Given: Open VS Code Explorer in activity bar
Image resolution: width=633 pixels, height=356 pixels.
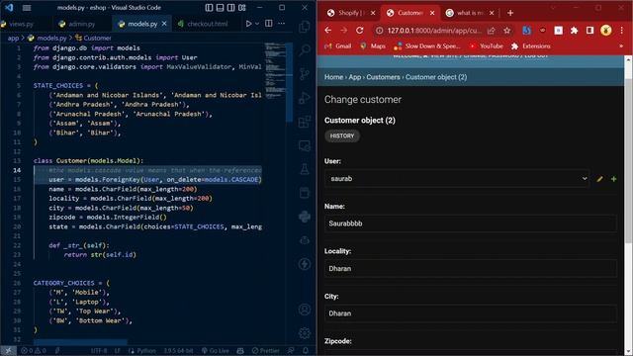Looking at the screenshot, I should point(305,27).
